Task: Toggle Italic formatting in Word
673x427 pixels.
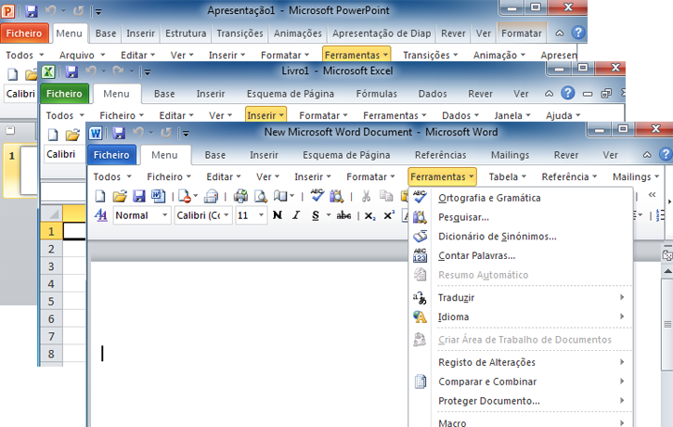Action: (x=296, y=215)
